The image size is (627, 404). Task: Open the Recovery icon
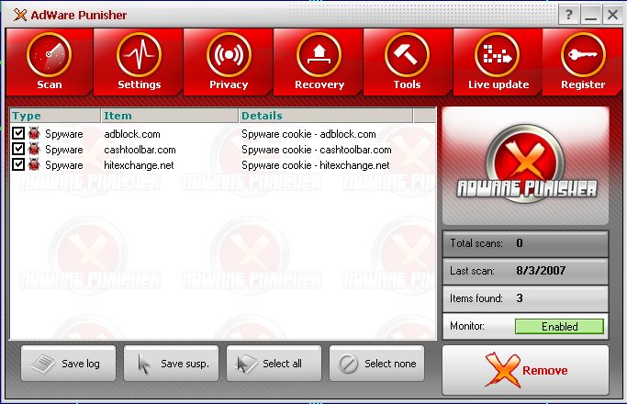pos(319,55)
